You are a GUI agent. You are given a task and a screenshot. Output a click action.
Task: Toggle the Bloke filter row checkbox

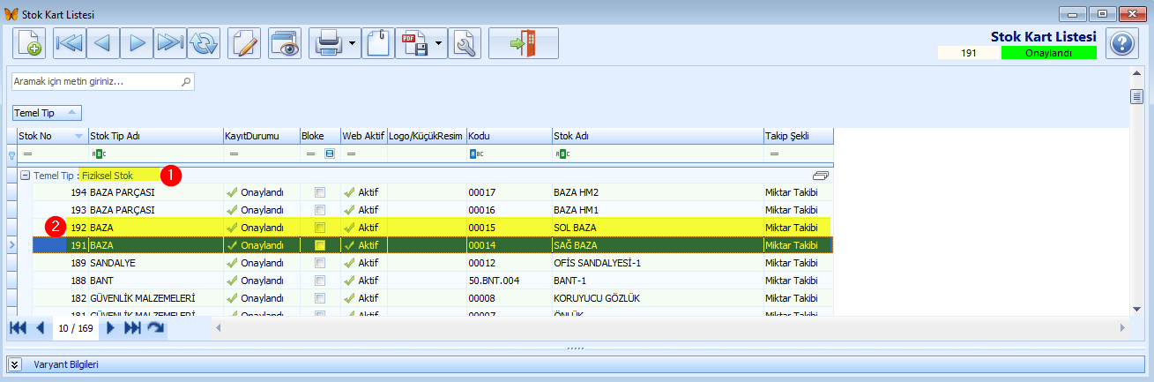point(330,154)
